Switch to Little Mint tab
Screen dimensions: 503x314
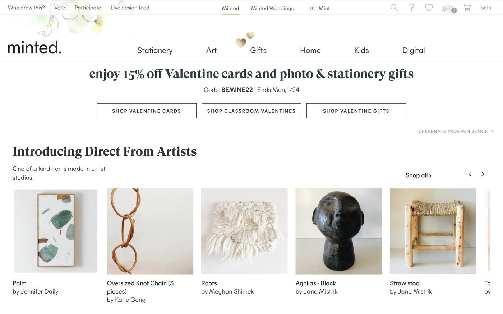pyautogui.click(x=317, y=8)
